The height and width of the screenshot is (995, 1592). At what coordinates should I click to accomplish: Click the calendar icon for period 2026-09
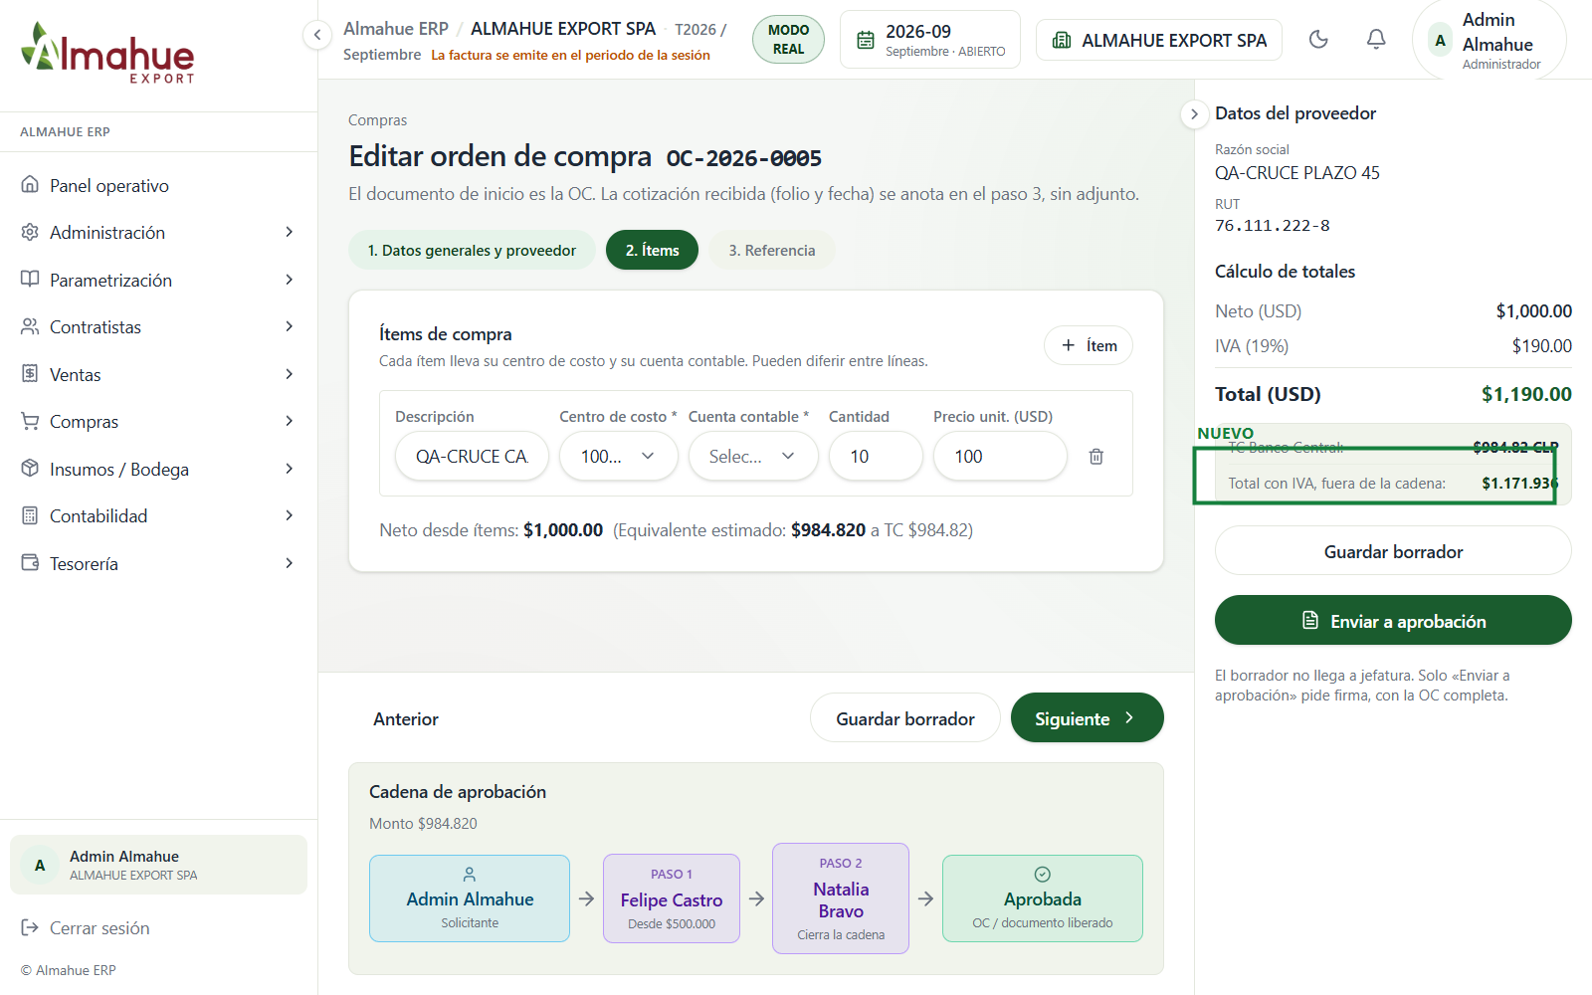pyautogui.click(x=866, y=40)
